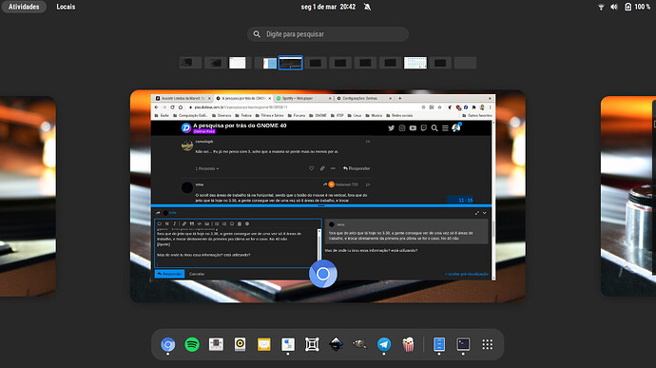Like romulopb's post with heart icon
Image resolution: width=656 pixels, height=368 pixels.
pos(311,168)
